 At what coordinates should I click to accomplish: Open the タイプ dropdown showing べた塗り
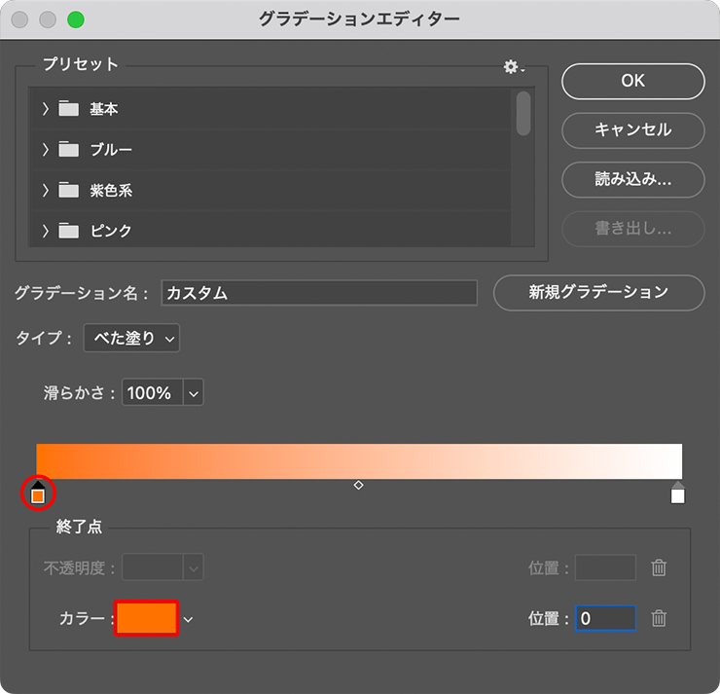[x=131, y=339]
